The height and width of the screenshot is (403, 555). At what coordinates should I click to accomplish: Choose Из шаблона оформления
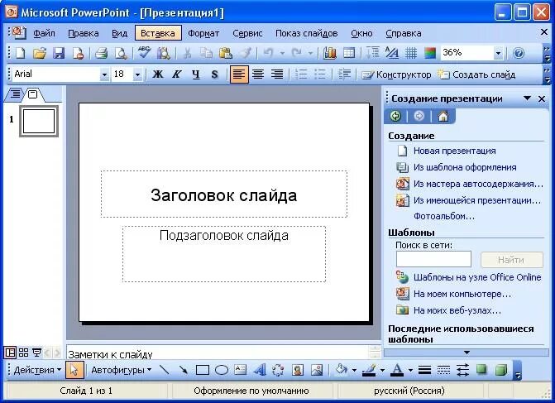[x=465, y=167]
